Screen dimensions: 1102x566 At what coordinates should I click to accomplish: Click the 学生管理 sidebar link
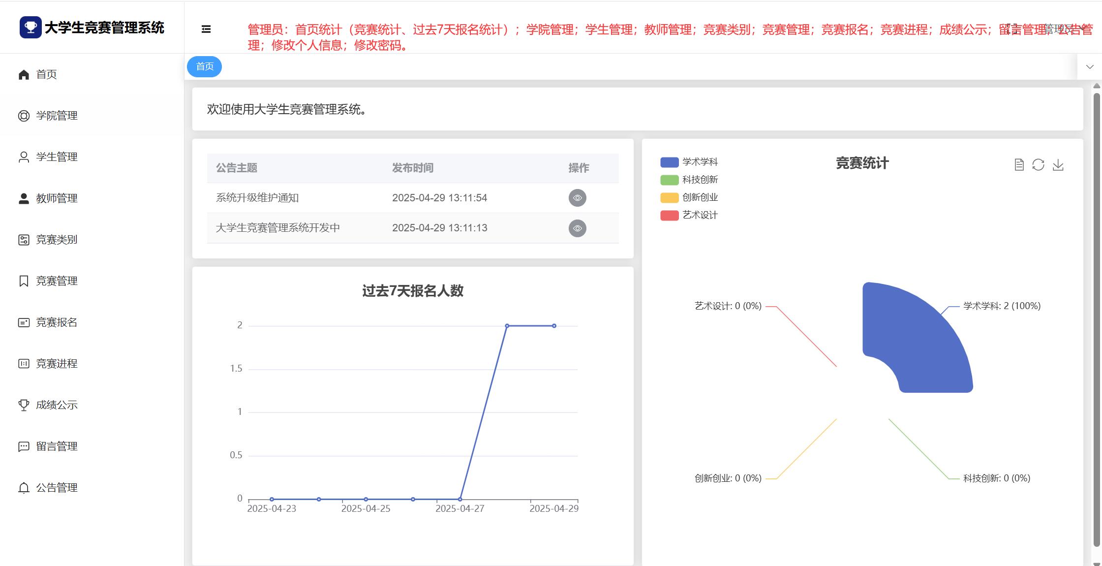click(x=57, y=157)
